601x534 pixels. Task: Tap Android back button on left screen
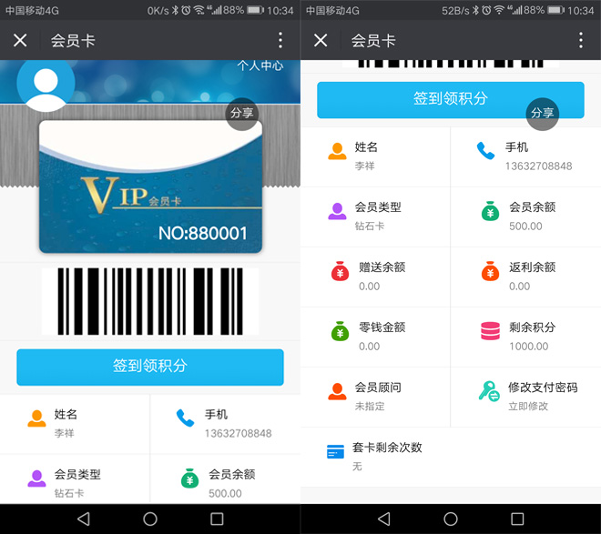[84, 519]
